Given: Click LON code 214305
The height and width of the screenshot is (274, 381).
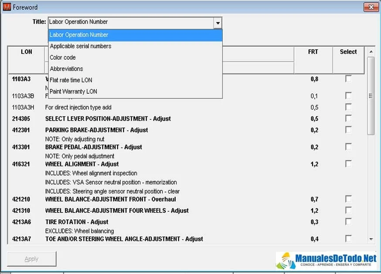Looking at the screenshot, I should click(x=21, y=119).
